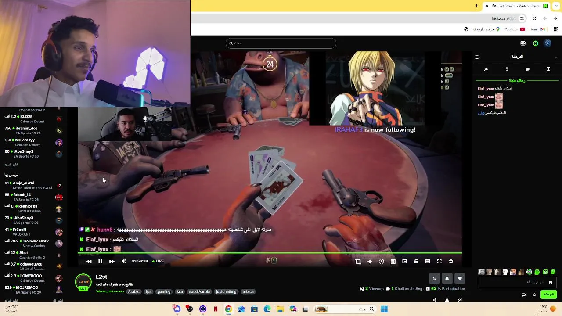The height and width of the screenshot is (316, 562).
Task: Open site settings icon in address bar
Action: (522, 18)
